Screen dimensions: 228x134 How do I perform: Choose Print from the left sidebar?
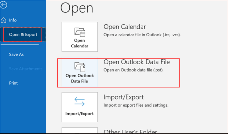[13, 83]
